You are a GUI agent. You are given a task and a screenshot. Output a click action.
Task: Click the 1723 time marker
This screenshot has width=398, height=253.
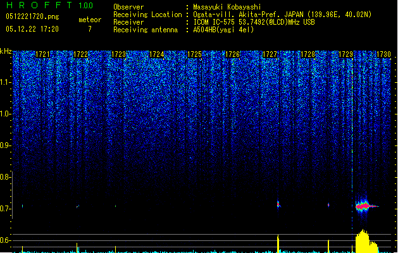pyautogui.click(x=119, y=54)
